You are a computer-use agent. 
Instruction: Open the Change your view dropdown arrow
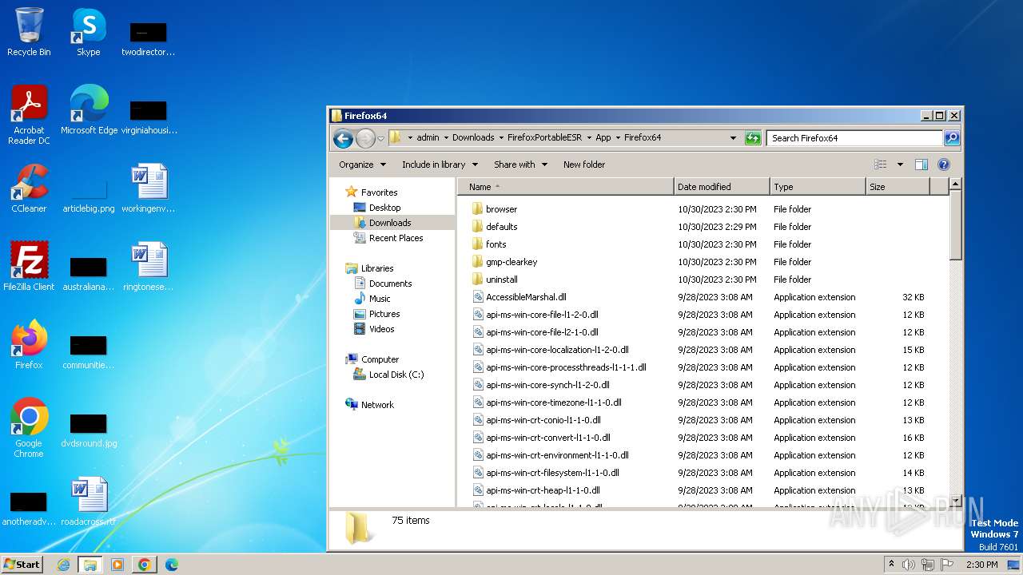[x=900, y=165]
